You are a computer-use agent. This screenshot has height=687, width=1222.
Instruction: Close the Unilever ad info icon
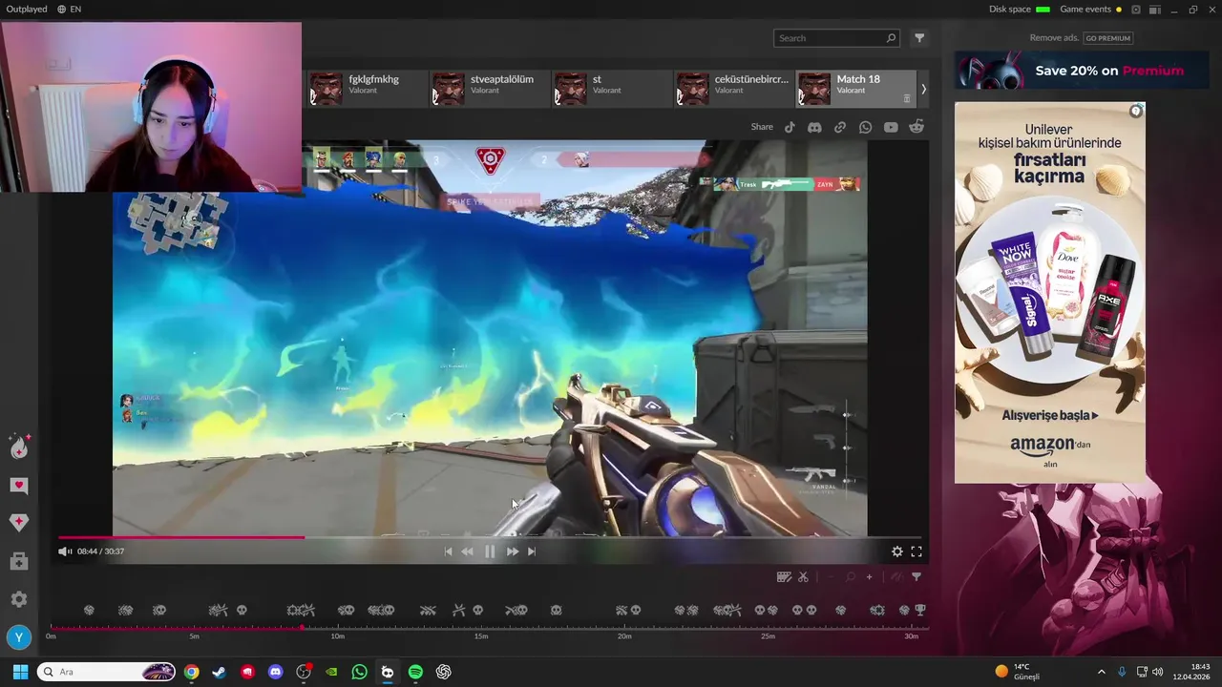[x=1136, y=112]
